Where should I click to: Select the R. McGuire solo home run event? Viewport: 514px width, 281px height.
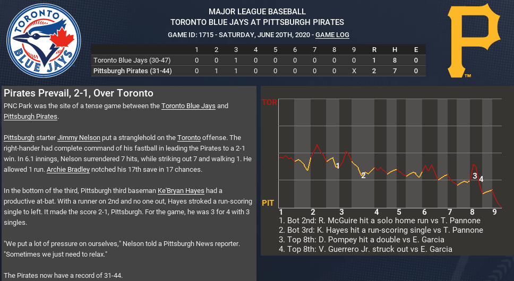click(379, 221)
